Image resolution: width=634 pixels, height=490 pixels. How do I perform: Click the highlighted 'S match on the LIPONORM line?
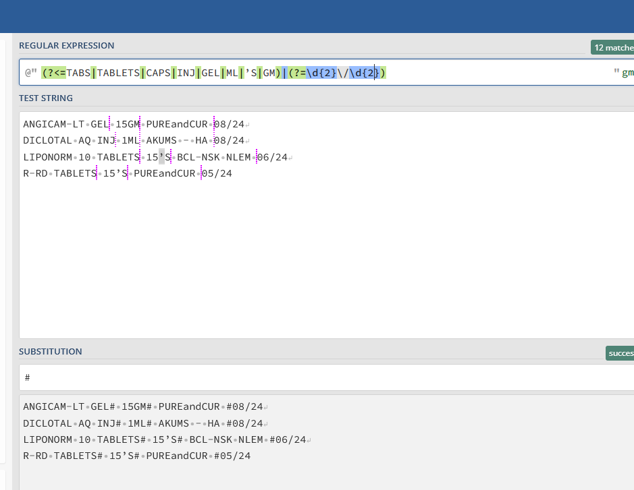coord(162,156)
